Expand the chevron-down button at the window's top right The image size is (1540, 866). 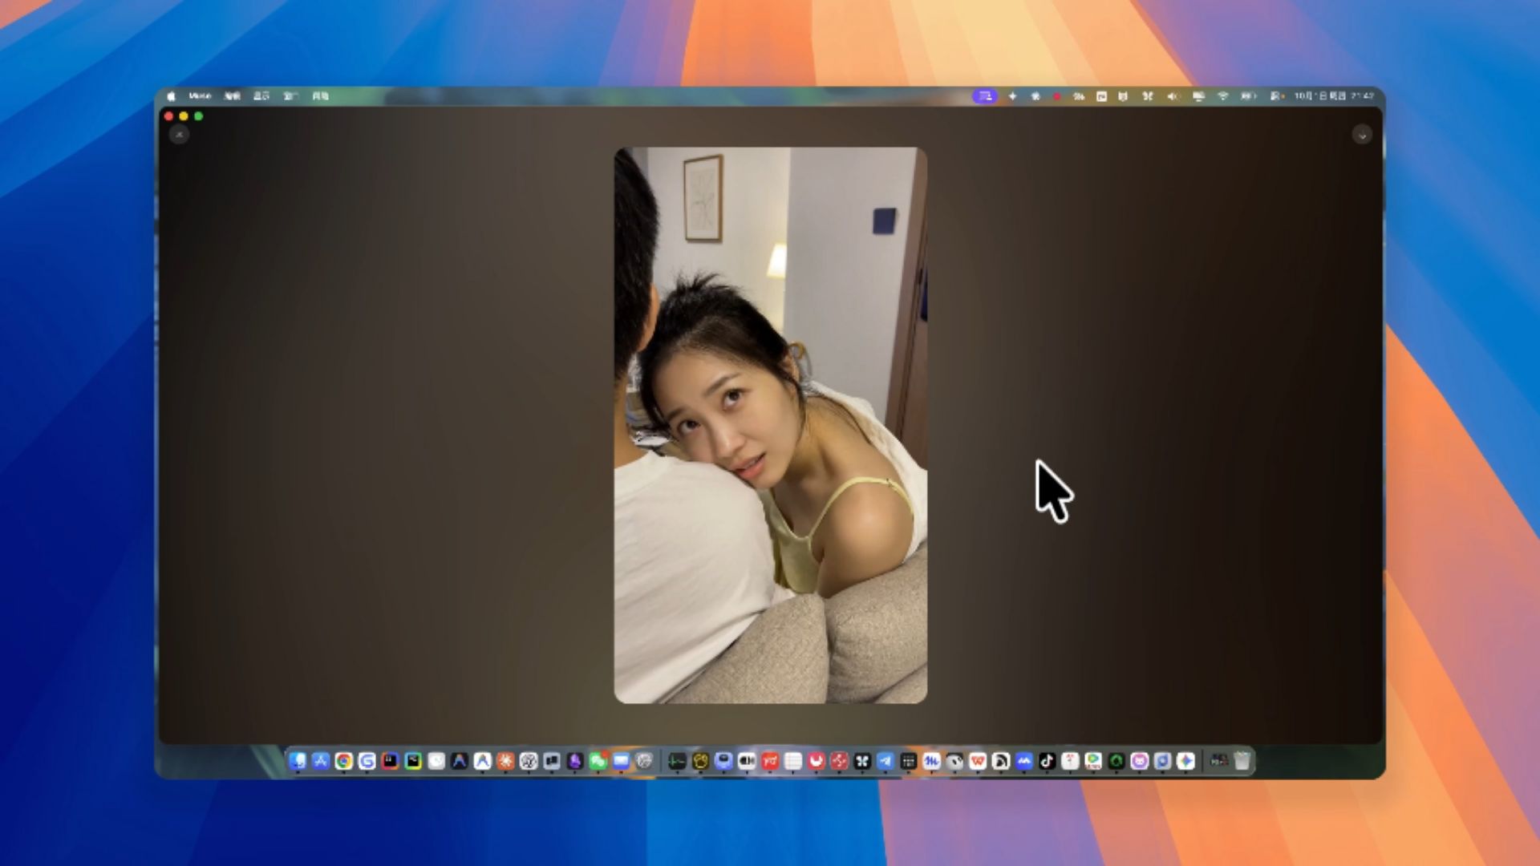1361,135
